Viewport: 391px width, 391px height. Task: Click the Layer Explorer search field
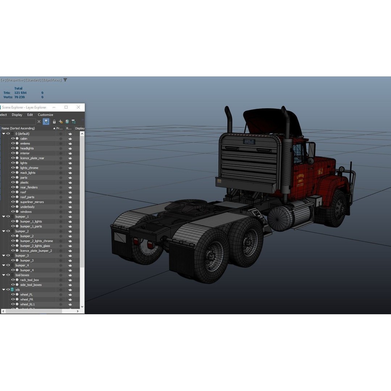coord(18,122)
